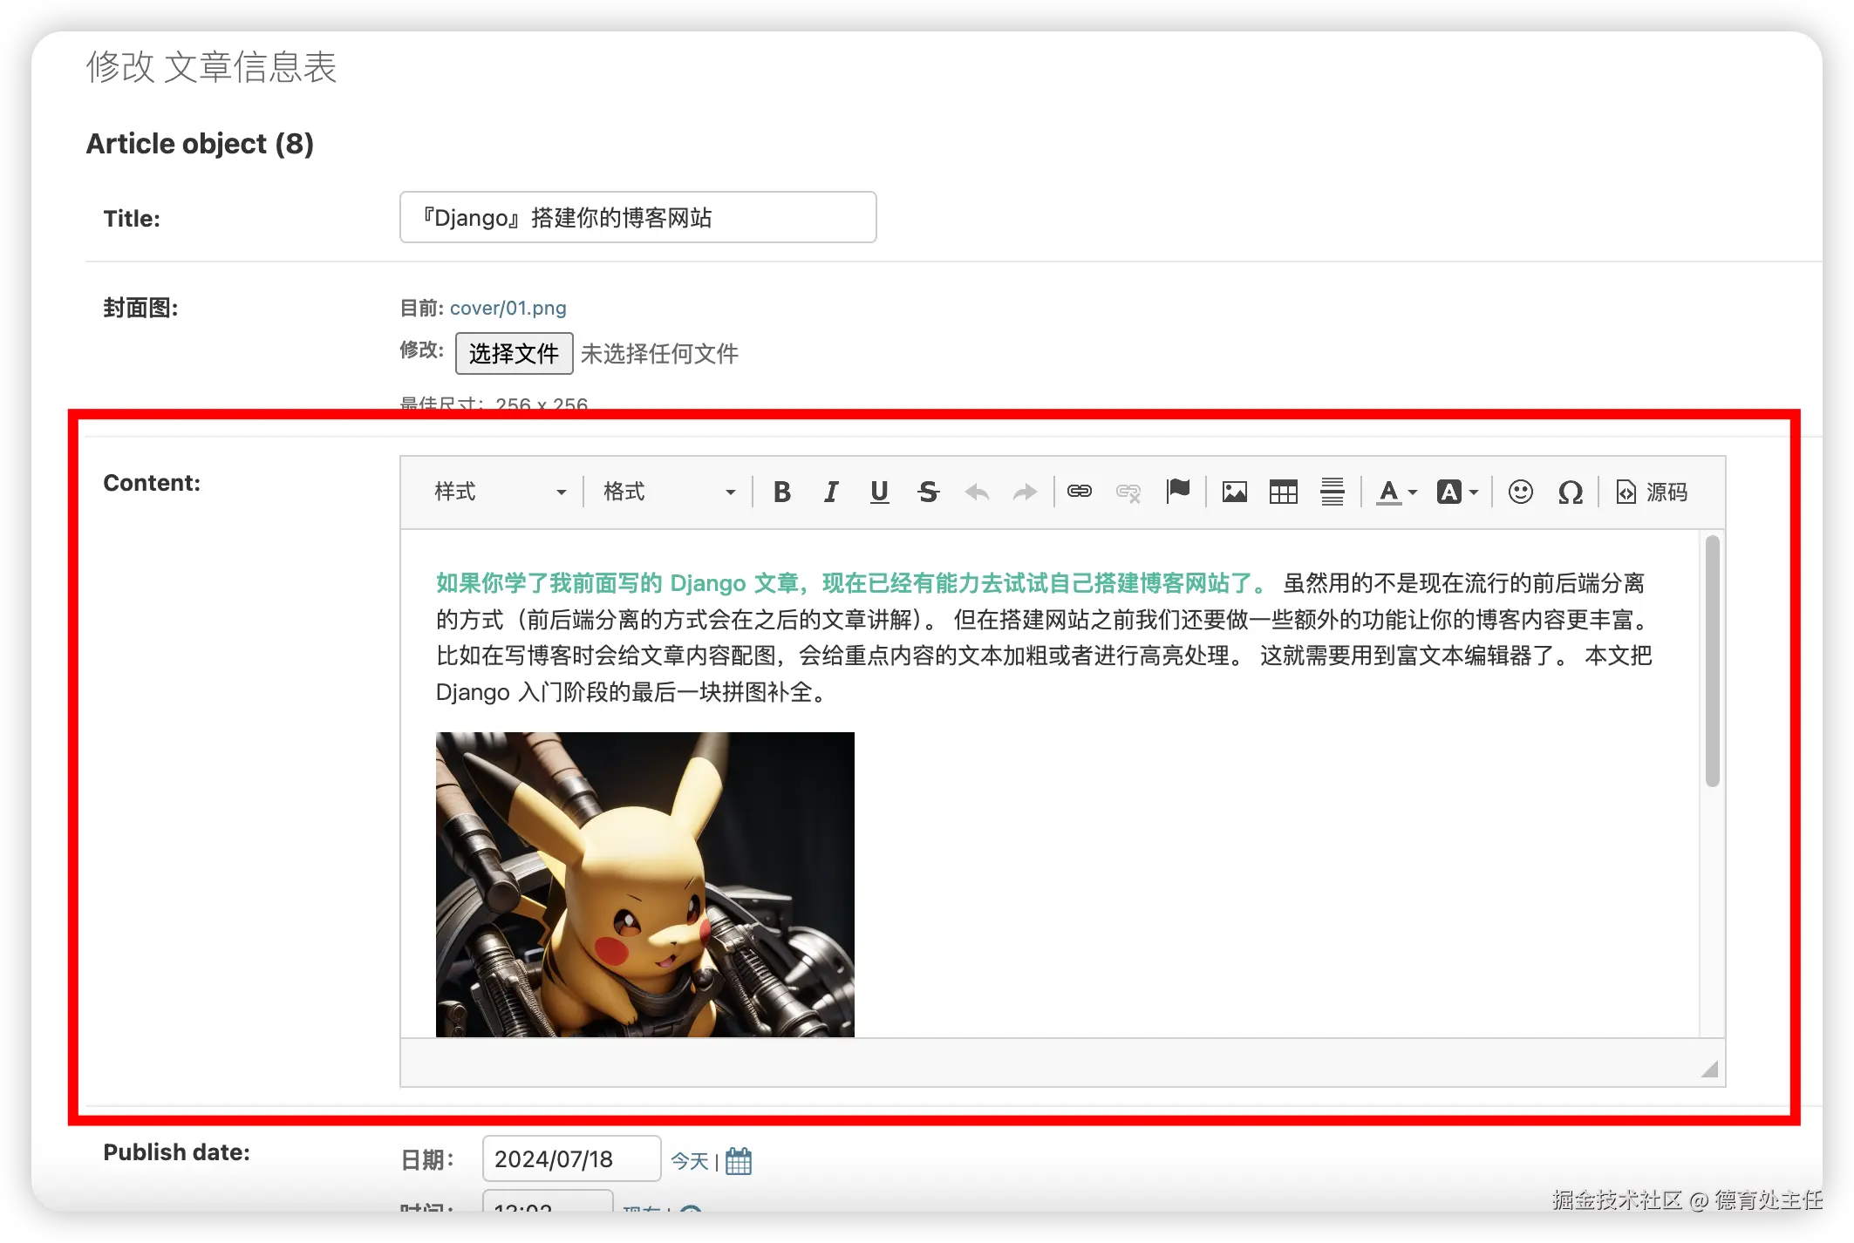
Task: Insert a table using toolbar icon
Action: (x=1283, y=492)
